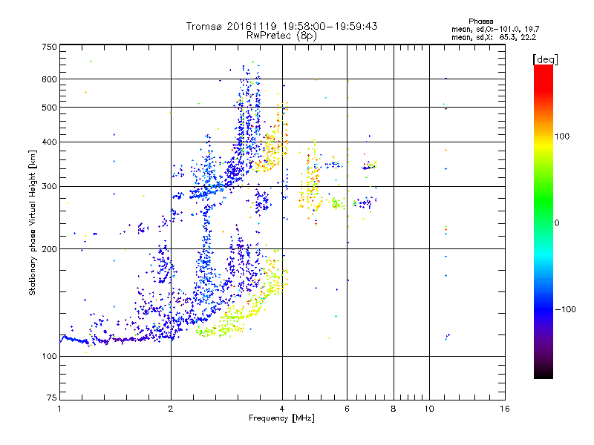Click the x-axis label '2'
This screenshot has width=594, height=445.
[x=171, y=409]
